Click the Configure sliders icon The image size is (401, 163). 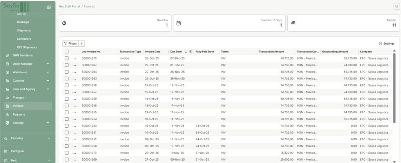6,151
